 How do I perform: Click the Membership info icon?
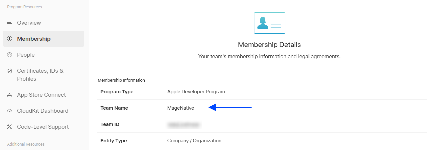pyautogui.click(x=10, y=39)
